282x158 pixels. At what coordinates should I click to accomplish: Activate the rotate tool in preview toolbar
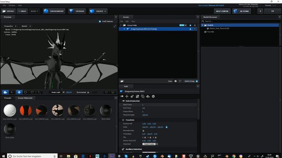(26, 92)
